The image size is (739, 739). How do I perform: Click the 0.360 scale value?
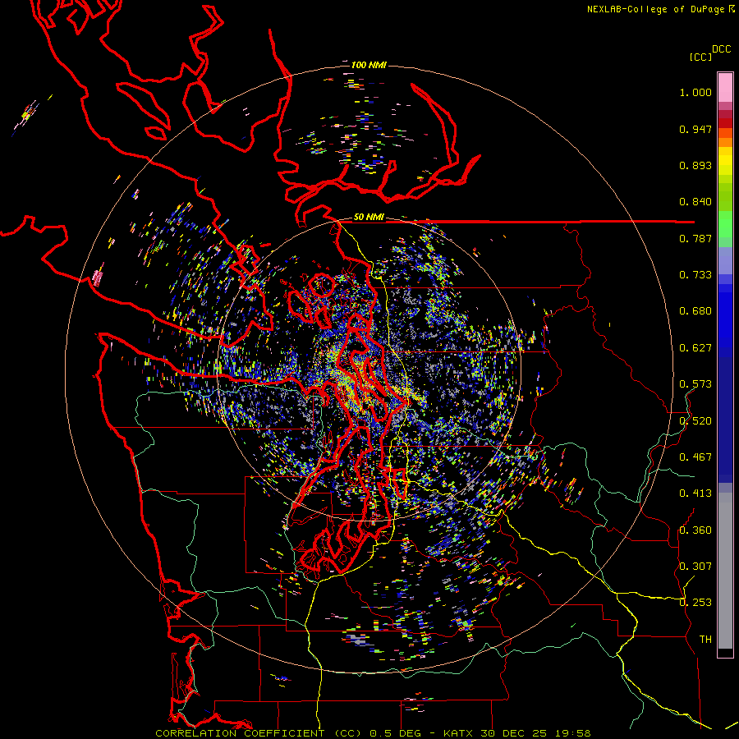click(695, 530)
